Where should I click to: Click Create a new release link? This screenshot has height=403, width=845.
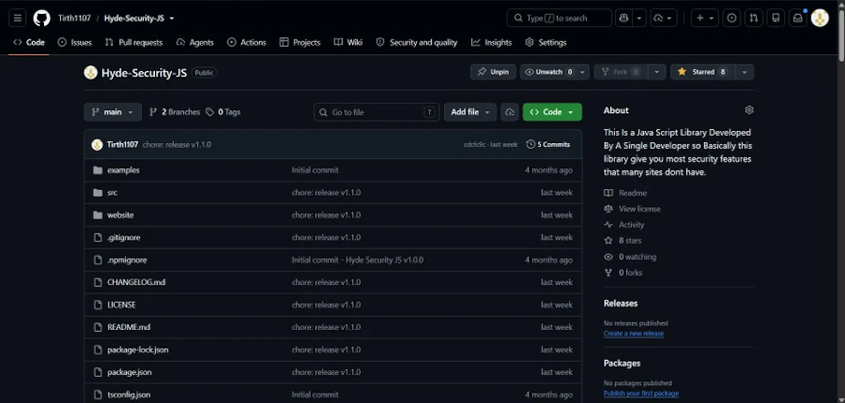pos(634,333)
